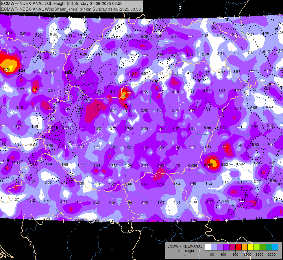Click the grid value 0.596
283x260 pixels.
[x=113, y=147]
